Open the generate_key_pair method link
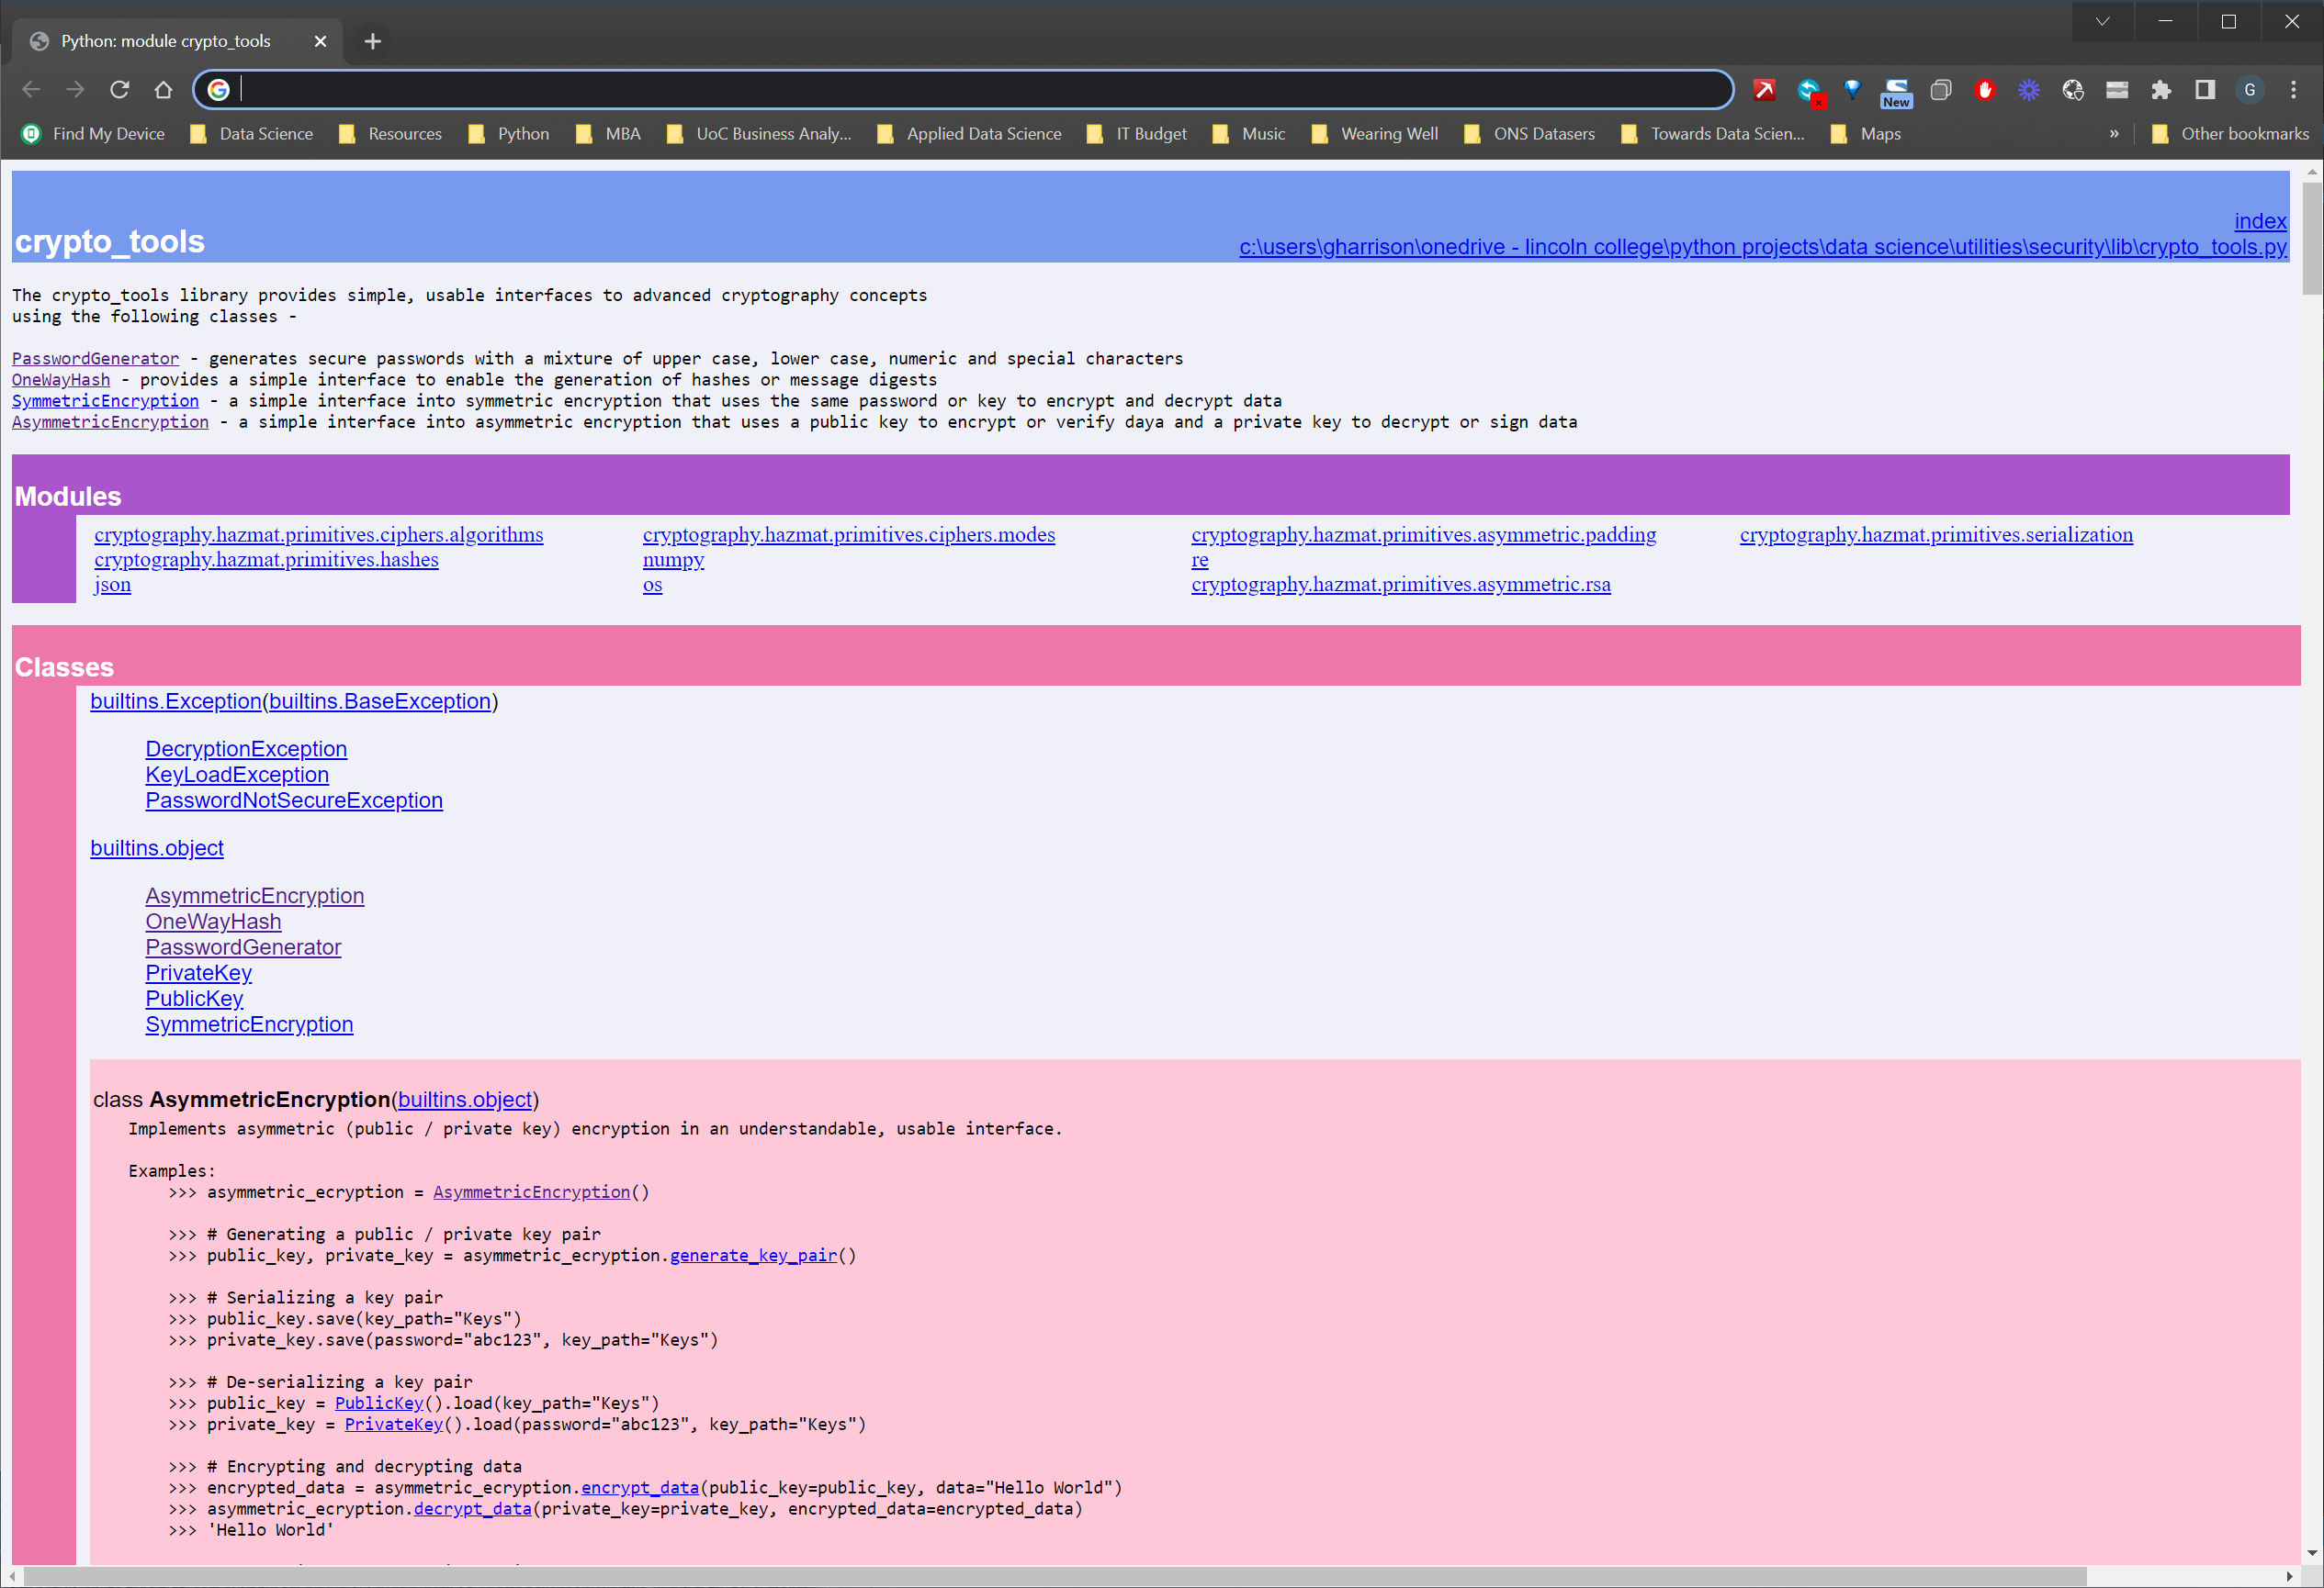The height and width of the screenshot is (1588, 2324). [753, 1255]
